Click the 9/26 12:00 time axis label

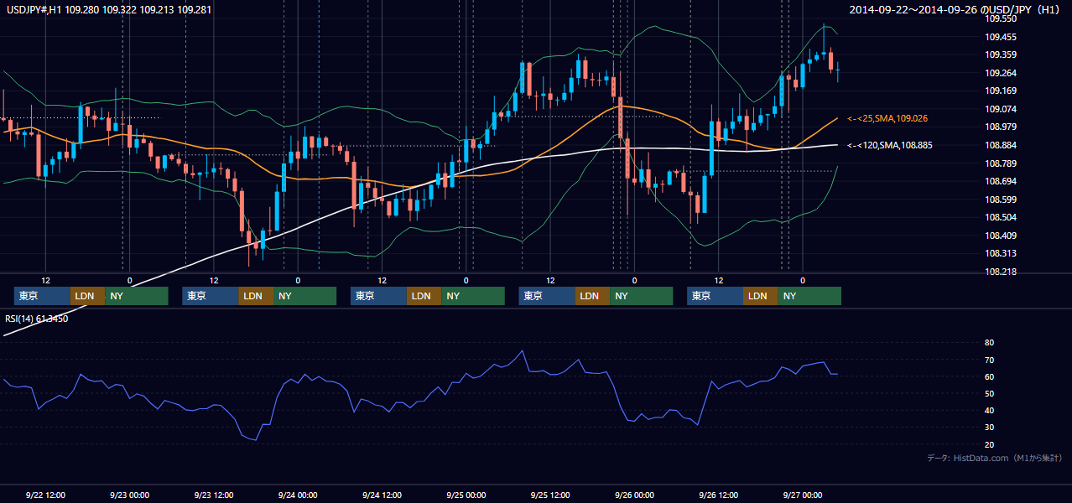pyautogui.click(x=718, y=495)
